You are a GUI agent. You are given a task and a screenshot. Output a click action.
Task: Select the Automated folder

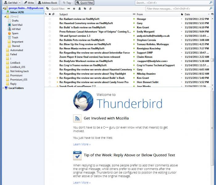tap(17, 50)
